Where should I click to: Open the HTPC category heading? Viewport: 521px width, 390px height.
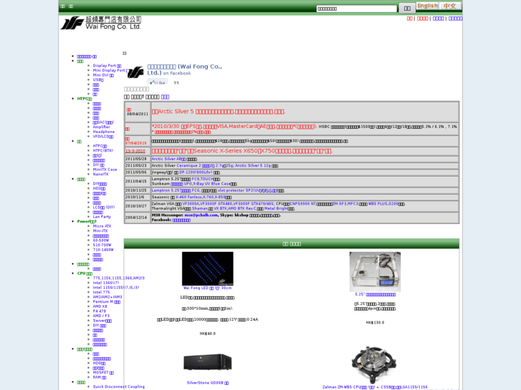85,99
